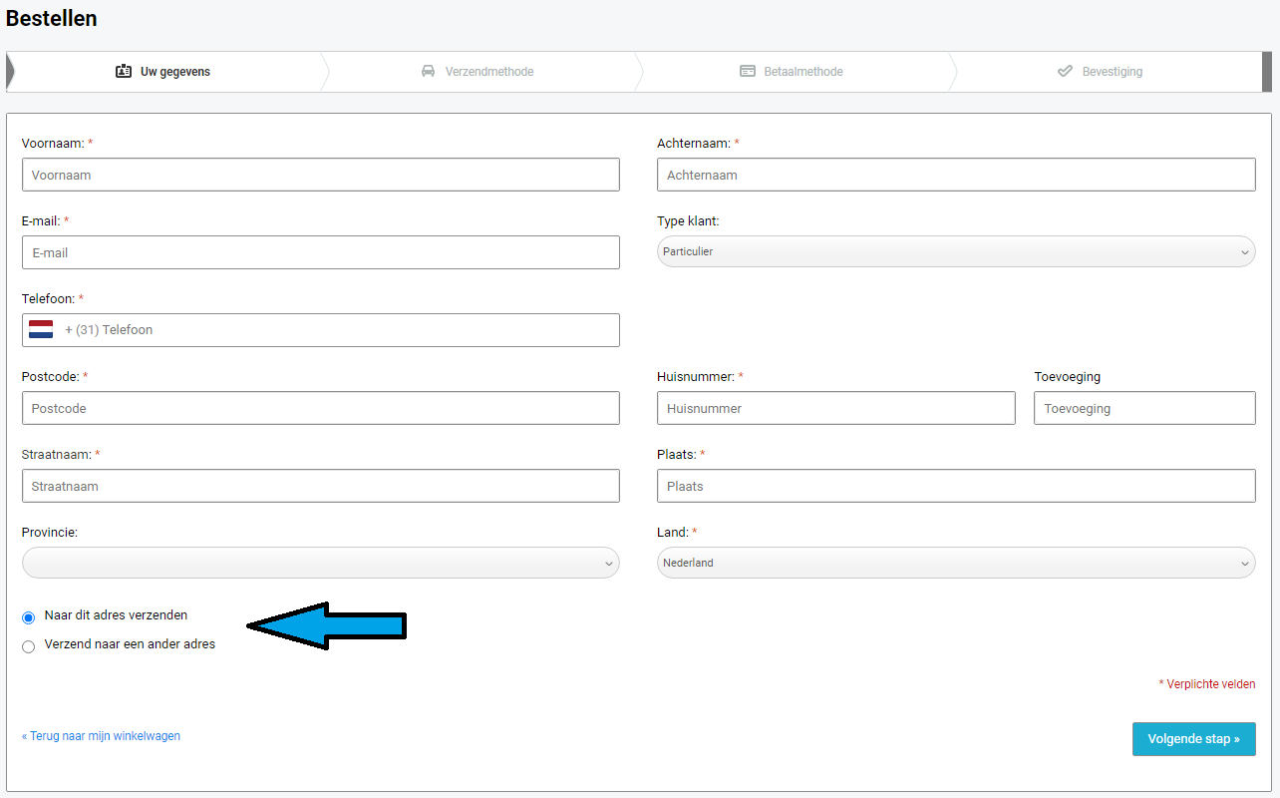The image size is (1280, 798).
Task: Select 'Naar dit adres verzenden' radio button
Action: pyautogui.click(x=29, y=617)
